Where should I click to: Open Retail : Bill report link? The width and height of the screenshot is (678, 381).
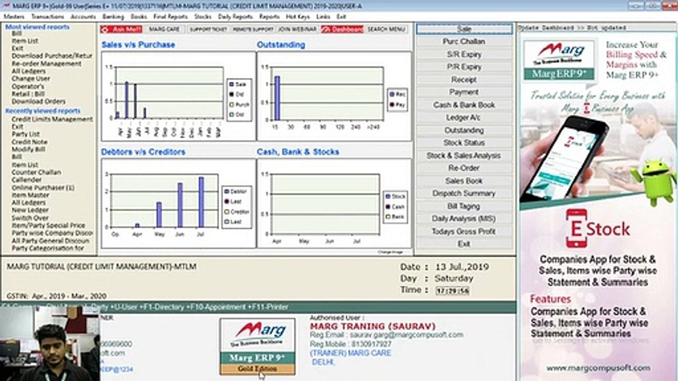pyautogui.click(x=28, y=94)
